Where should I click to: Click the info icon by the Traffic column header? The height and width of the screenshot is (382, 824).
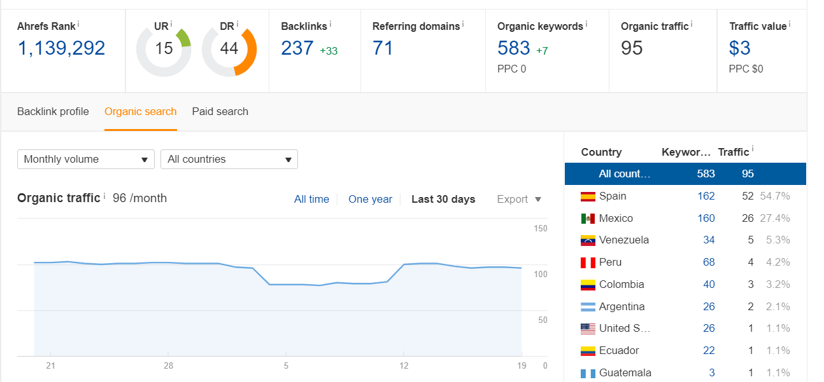pyautogui.click(x=752, y=150)
